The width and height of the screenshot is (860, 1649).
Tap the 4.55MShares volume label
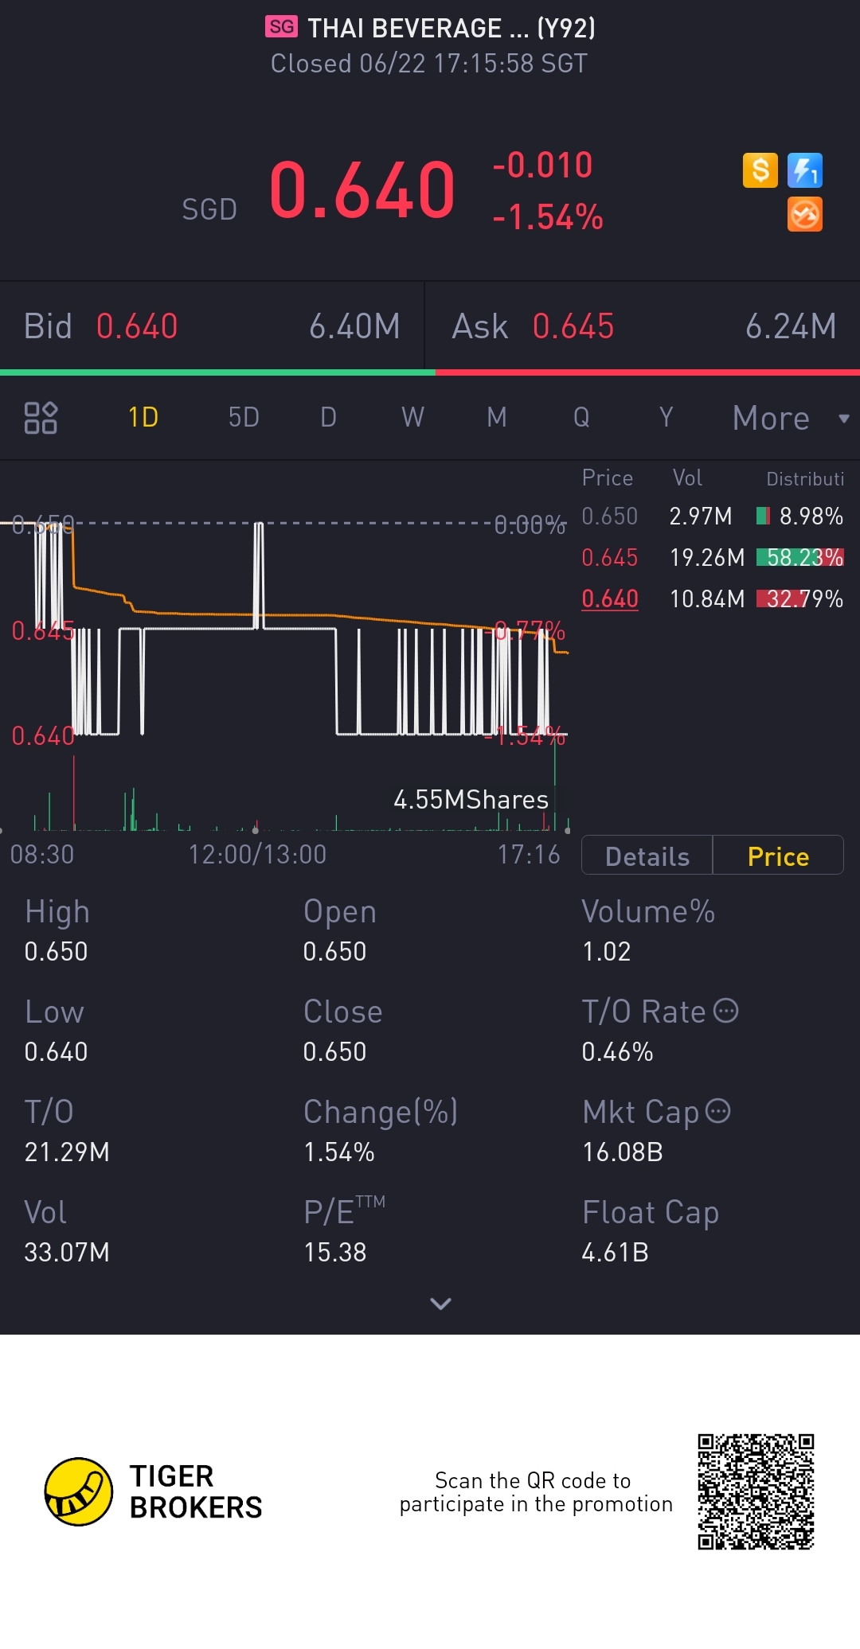click(x=471, y=800)
